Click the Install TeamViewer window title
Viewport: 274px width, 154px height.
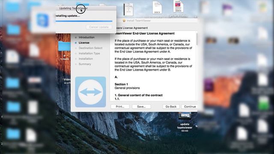139,21
